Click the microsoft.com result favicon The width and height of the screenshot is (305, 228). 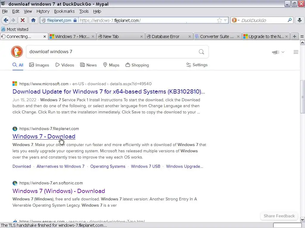15,83
